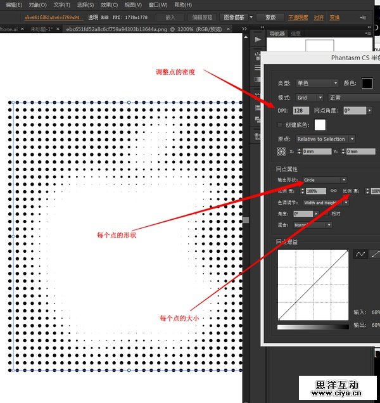
Task: Click the 蒙版 button
Action: (x=270, y=18)
